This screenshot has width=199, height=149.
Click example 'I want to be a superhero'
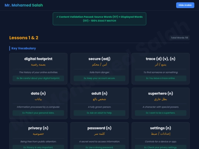pyautogui.click(x=161, y=113)
